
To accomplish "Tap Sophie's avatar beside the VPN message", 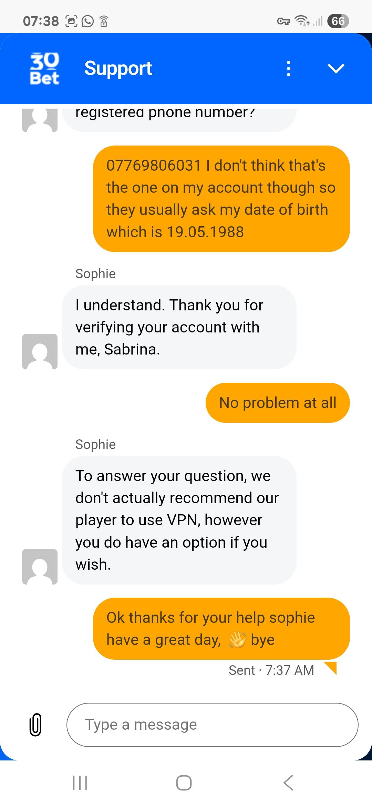I will click(40, 567).
